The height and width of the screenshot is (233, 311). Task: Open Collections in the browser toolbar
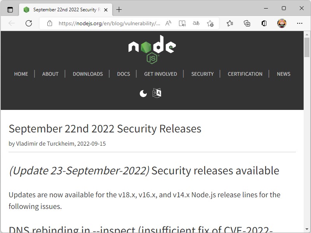[x=247, y=23]
